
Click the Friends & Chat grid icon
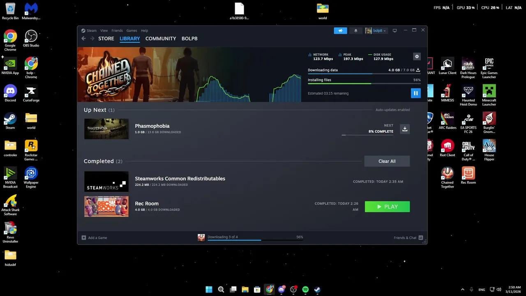421,238
